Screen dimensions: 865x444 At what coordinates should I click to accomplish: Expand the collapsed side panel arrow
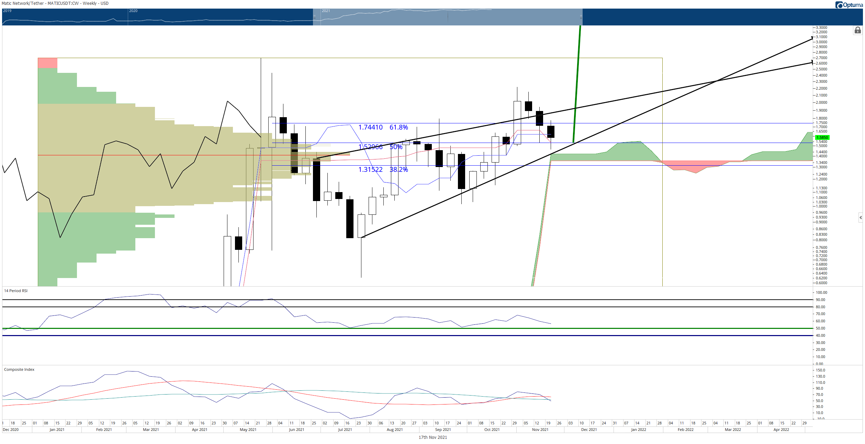[861, 218]
